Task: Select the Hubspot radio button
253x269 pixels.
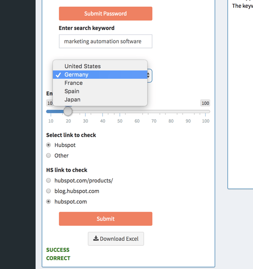Action: click(x=48, y=145)
